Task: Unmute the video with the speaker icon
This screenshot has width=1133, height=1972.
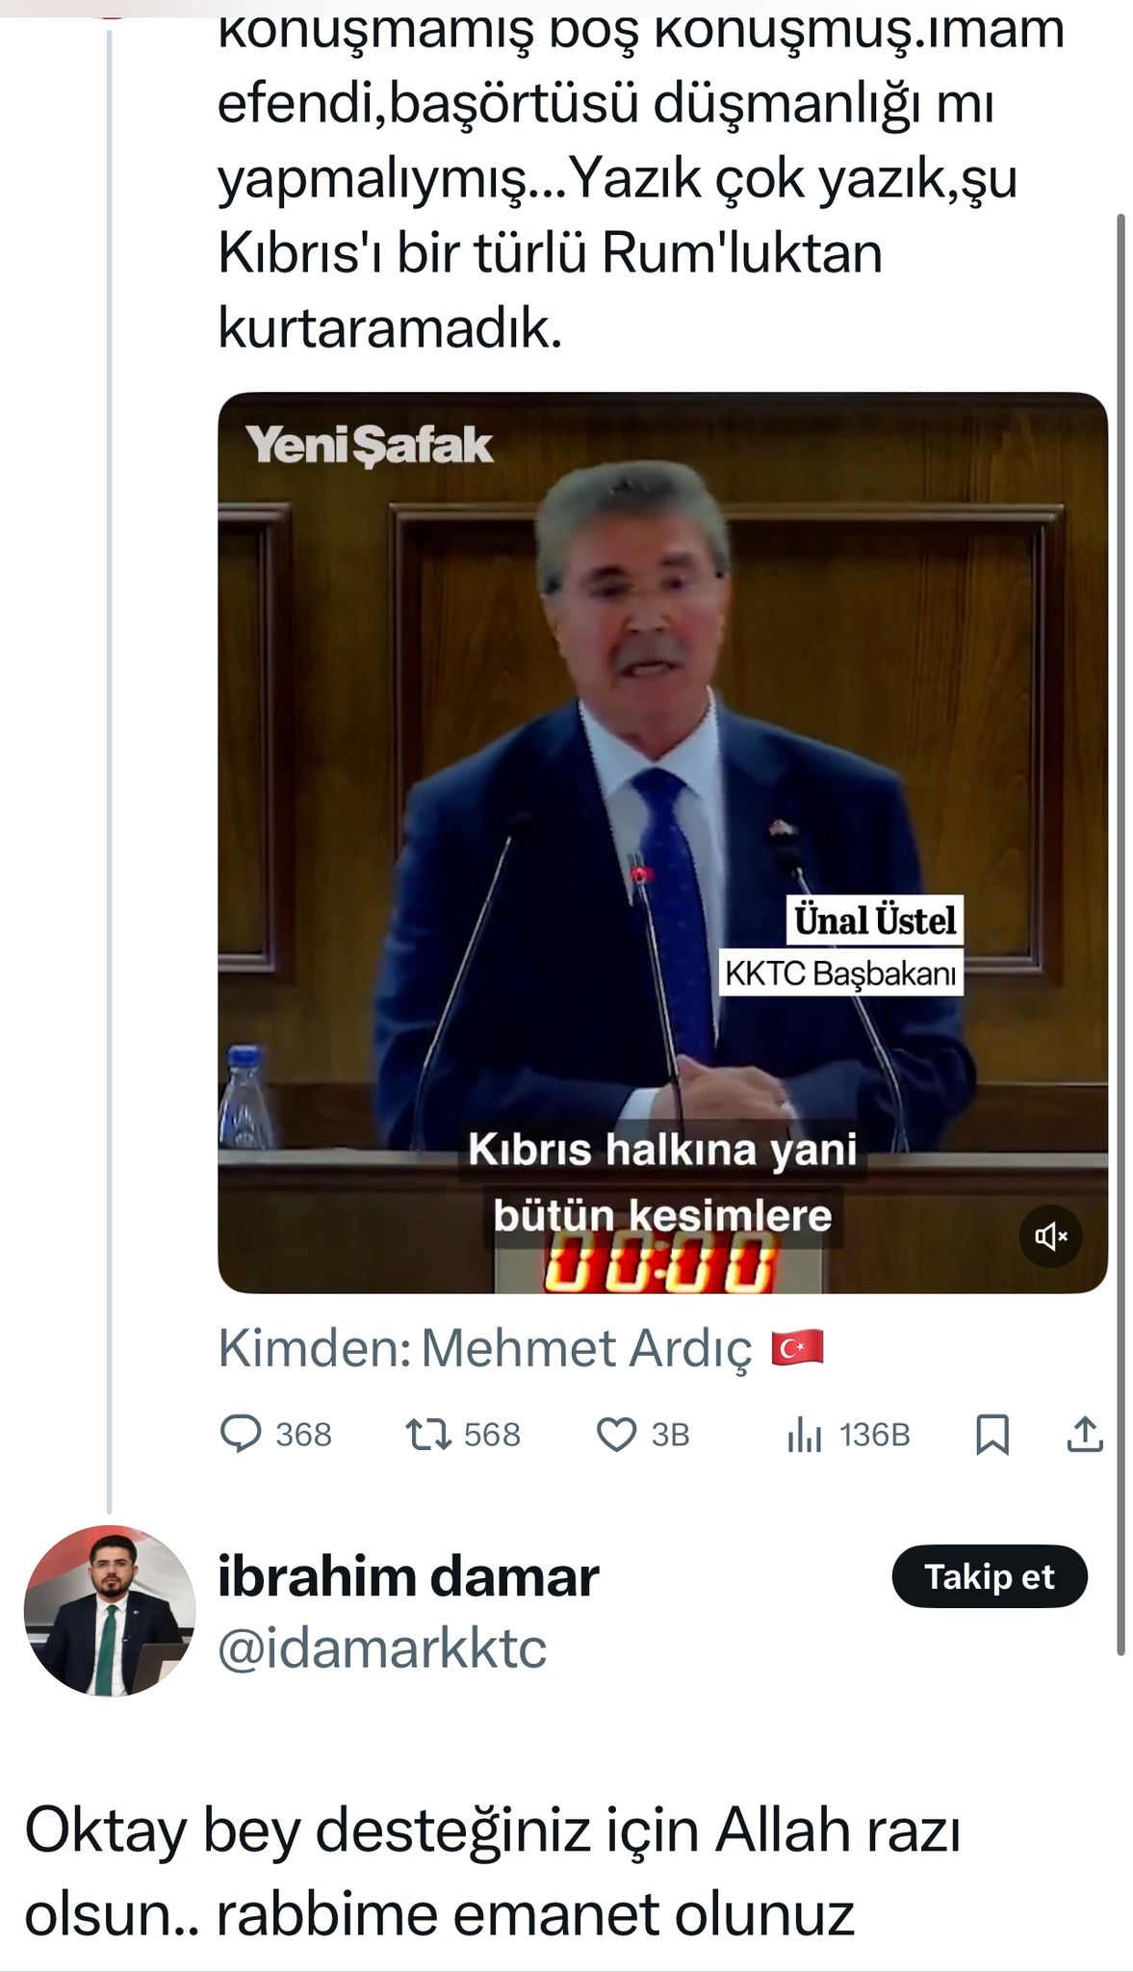Action: point(1050,1235)
